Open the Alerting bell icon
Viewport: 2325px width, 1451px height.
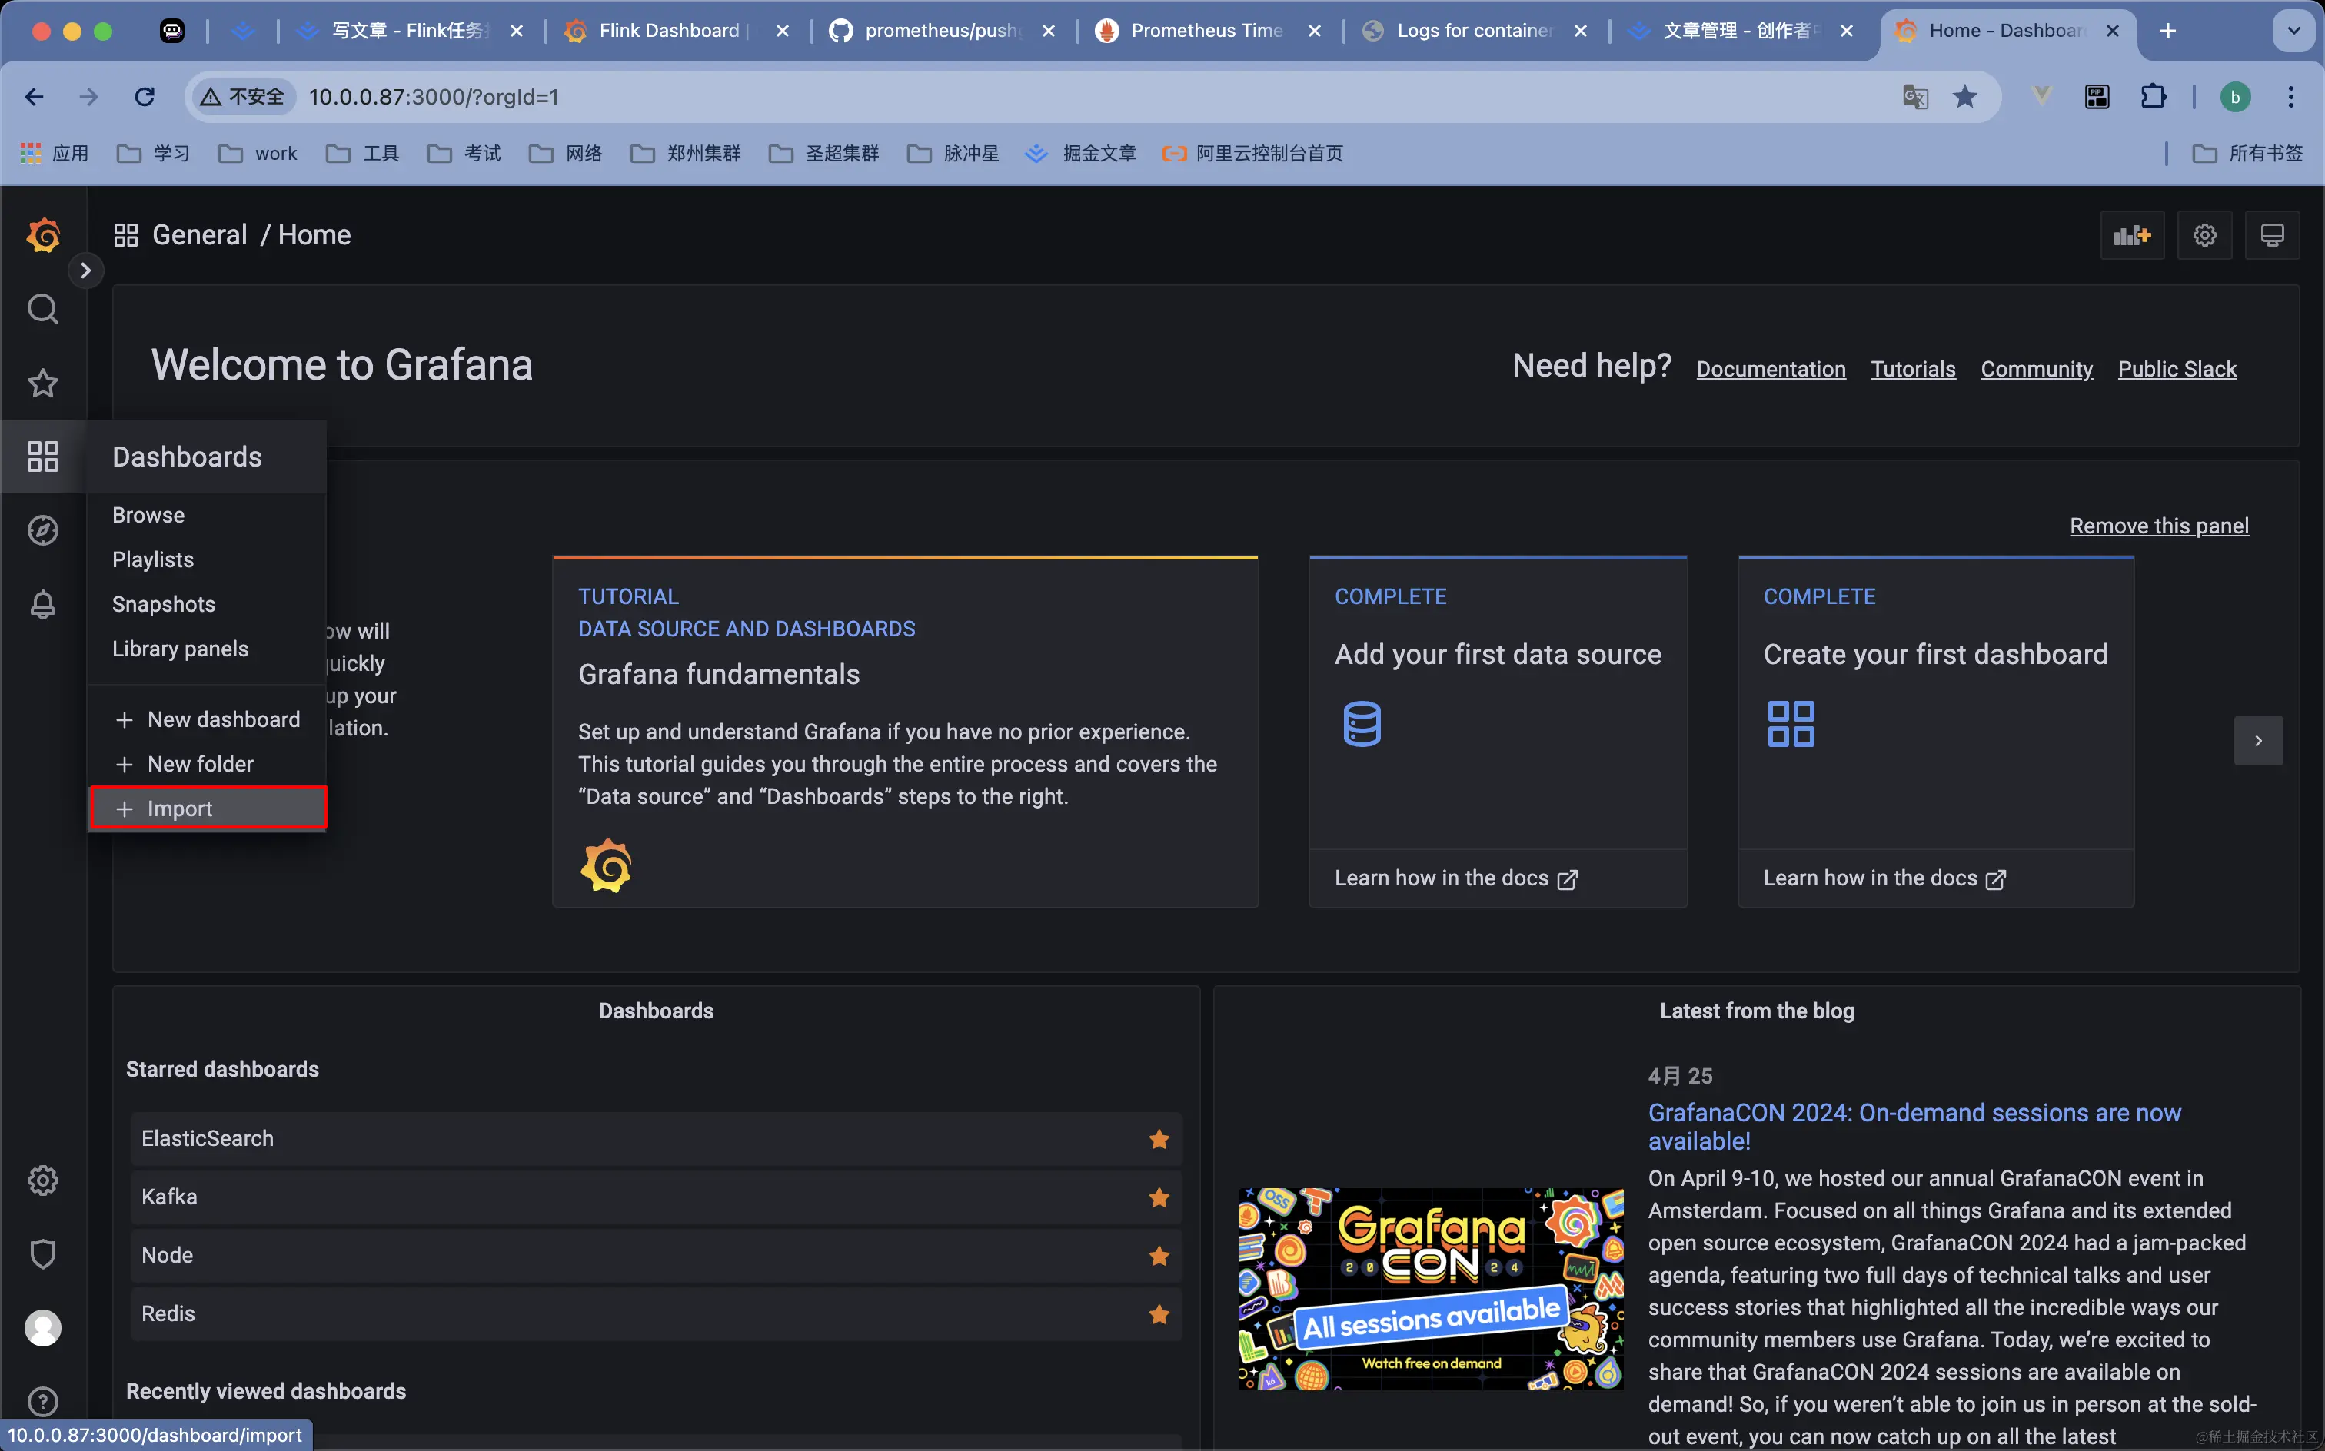pos(42,605)
